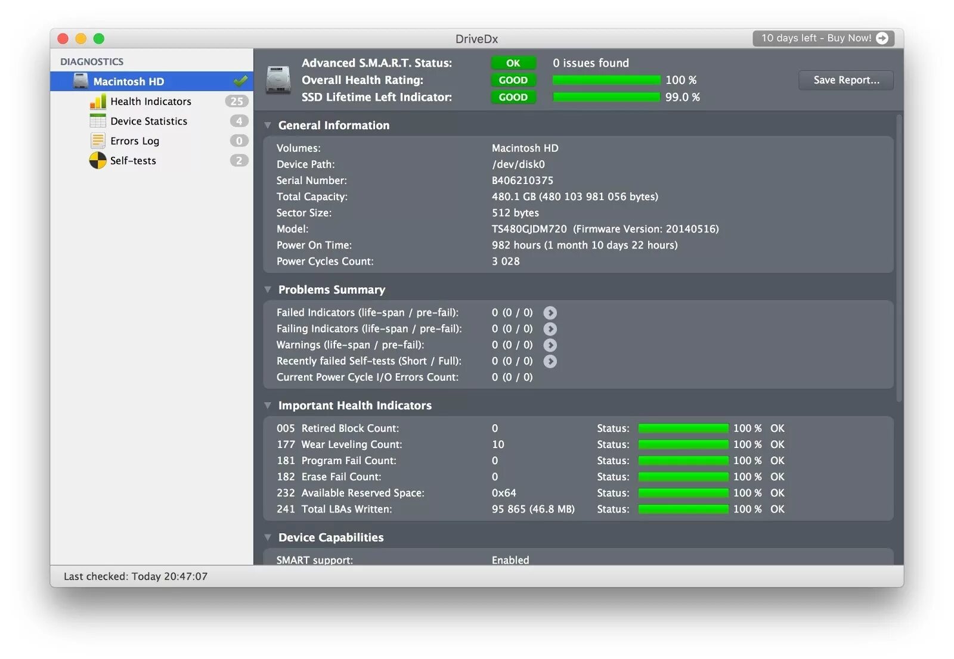Click the device path /dev/disk0
The image size is (954, 659).
(x=518, y=164)
